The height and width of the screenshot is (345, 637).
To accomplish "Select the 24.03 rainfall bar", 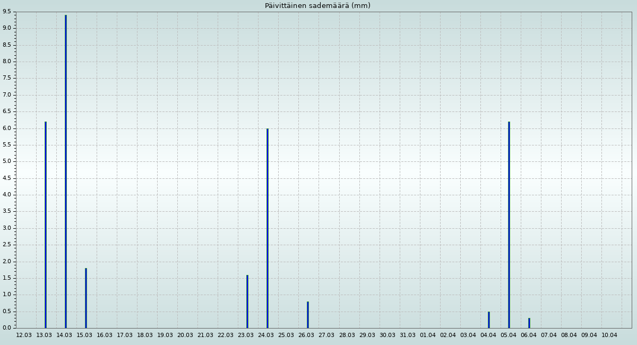I will pos(268,228).
